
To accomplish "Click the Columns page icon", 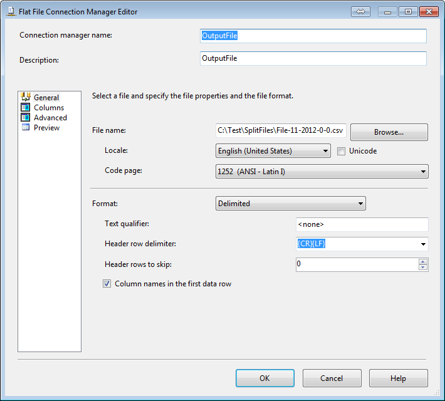I will (x=26, y=107).
